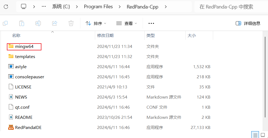Navigate to 系统 (C:) breadcrumb
Image resolution: width=268 pixels, height=138 pixels.
(x=61, y=7)
